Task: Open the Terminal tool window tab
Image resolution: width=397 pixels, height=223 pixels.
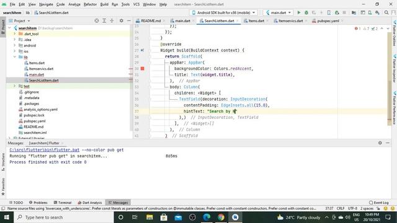Action: tap(63, 203)
